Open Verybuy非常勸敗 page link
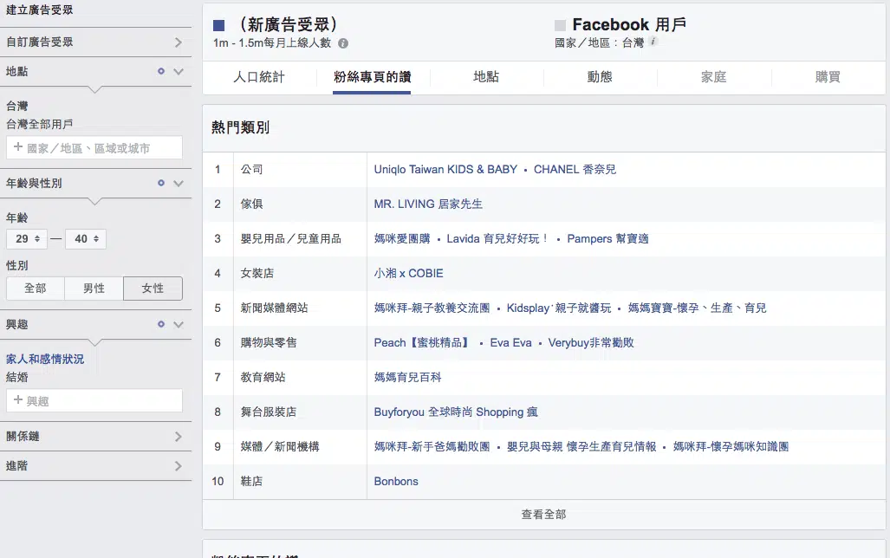This screenshot has height=558, width=890. pos(591,342)
